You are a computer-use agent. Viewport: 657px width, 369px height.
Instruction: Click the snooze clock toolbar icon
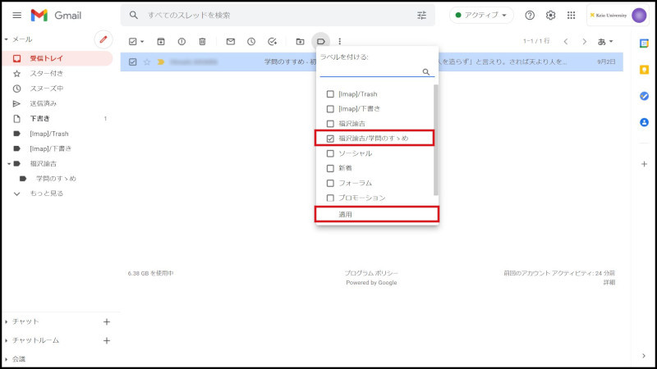click(251, 41)
